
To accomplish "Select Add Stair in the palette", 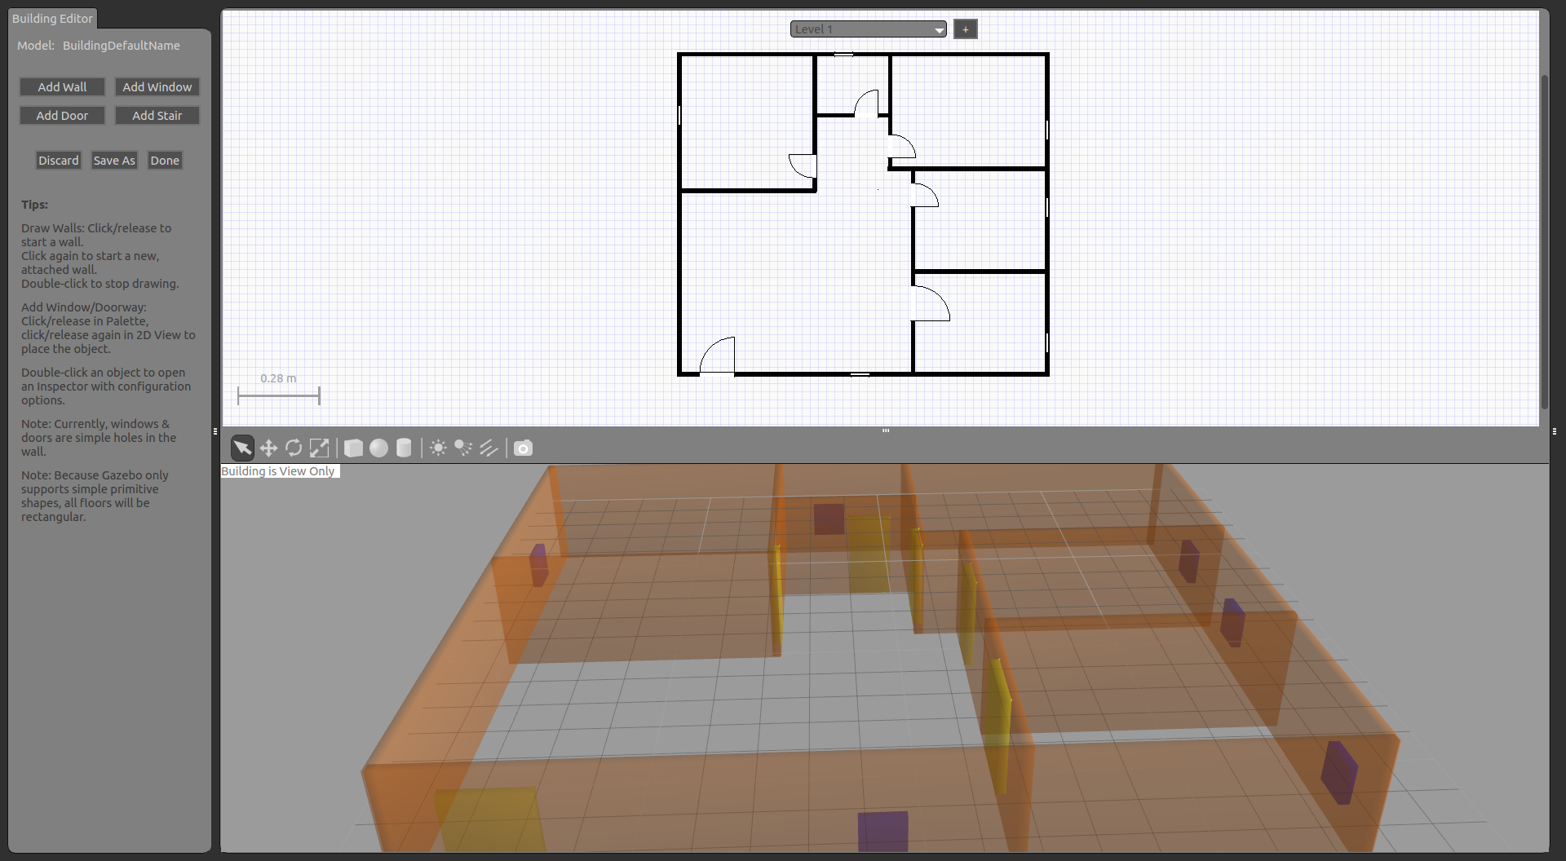I will click(x=157, y=116).
